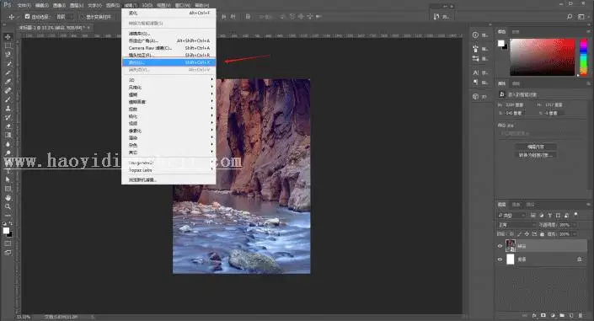Screen dimensions: 594x321
Task: Select the Move tool in the toolbox
Action: coord(8,37)
